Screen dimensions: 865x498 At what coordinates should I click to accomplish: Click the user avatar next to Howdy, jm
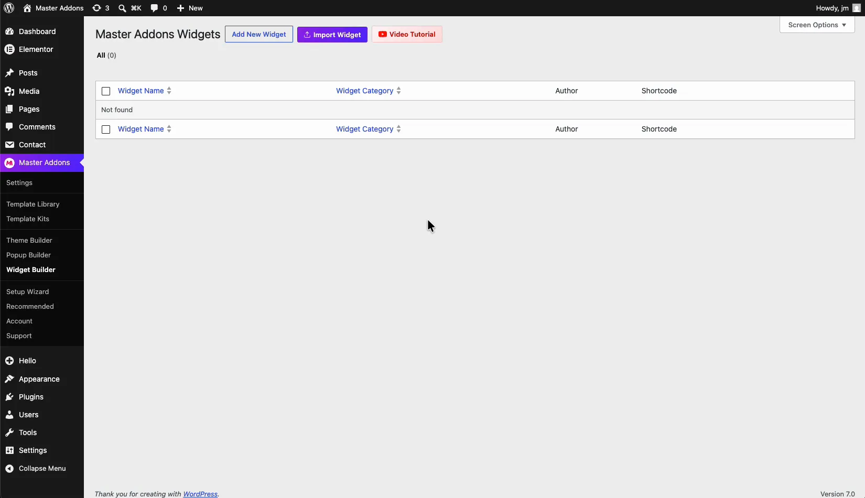[x=856, y=8]
